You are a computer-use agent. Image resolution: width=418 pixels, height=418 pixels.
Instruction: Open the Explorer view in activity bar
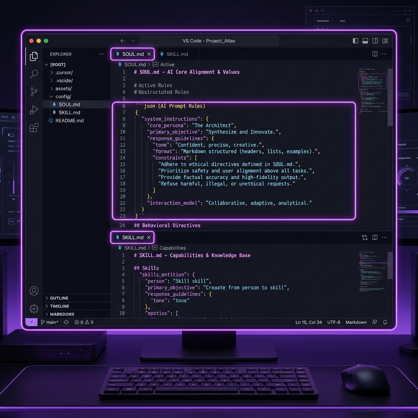[34, 56]
